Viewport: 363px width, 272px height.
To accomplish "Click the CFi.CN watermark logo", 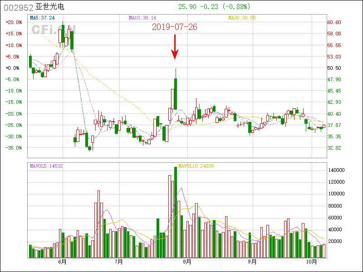I will tap(53, 30).
